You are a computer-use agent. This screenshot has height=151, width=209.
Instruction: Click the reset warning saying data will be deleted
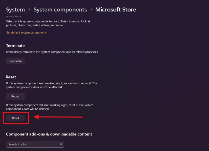[50, 107]
